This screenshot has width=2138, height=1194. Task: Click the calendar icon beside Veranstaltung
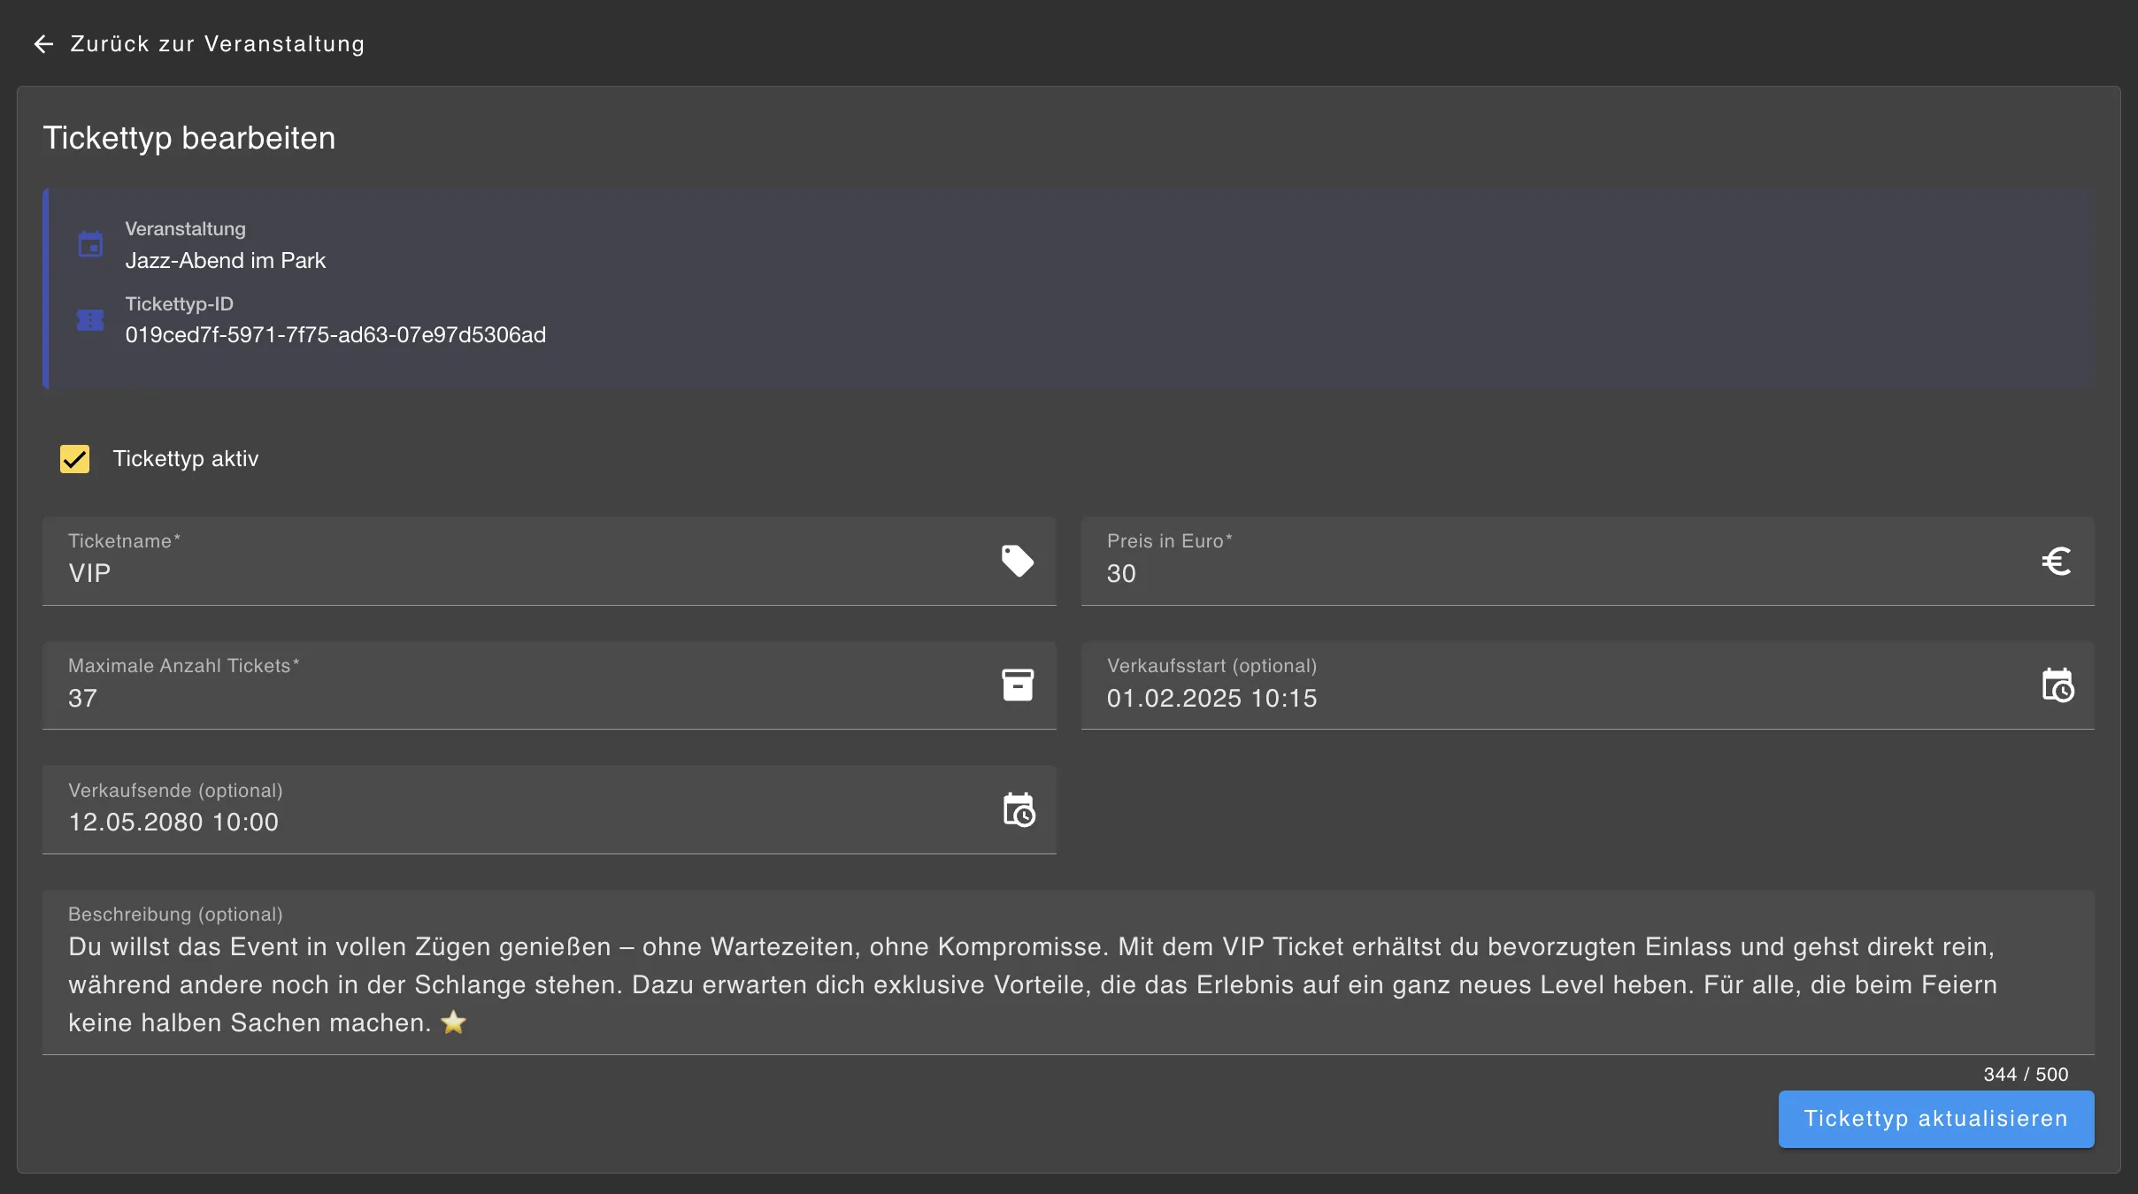90,244
